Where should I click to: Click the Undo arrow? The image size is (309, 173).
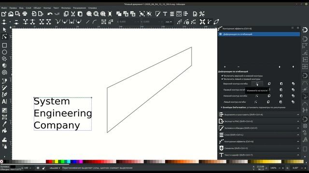point(50,14)
